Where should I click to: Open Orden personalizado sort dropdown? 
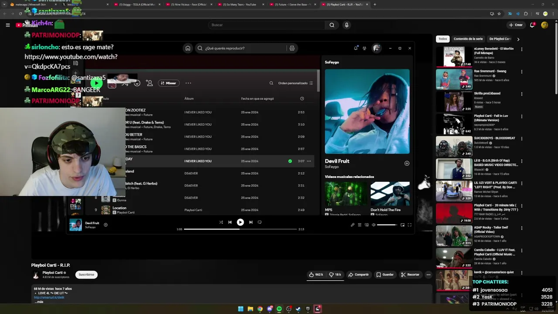point(296,83)
